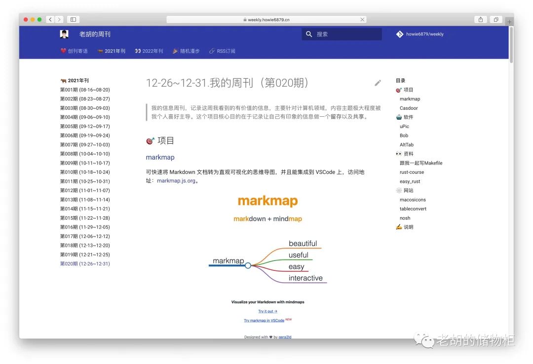
Task: Open issue 第010期 (10-18~10-24)
Action: click(x=85, y=172)
